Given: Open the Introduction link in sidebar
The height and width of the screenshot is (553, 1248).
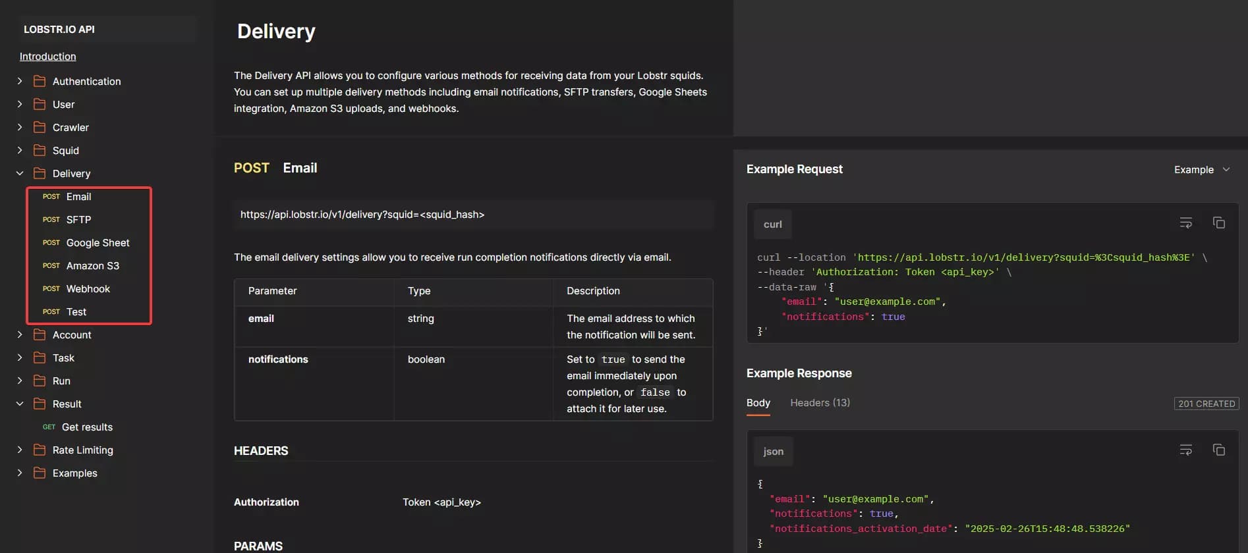Looking at the screenshot, I should [x=47, y=57].
